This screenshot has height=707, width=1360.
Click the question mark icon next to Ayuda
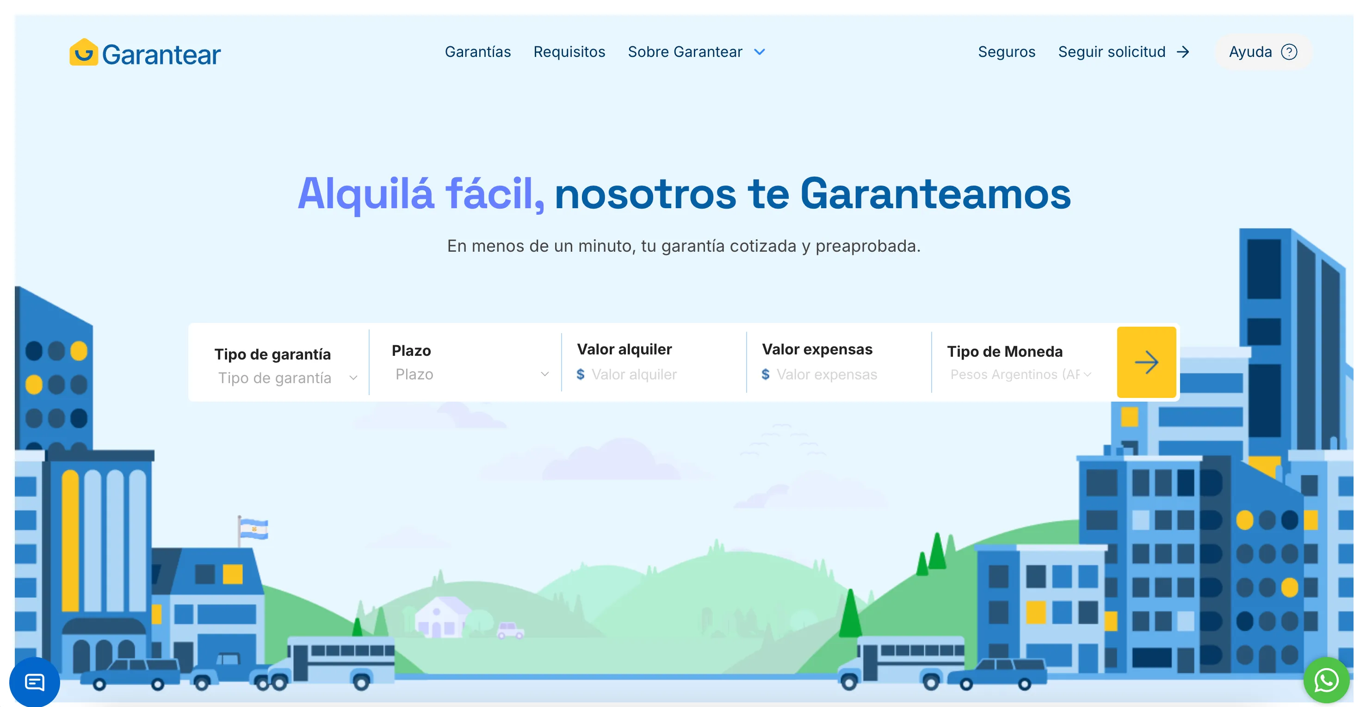click(x=1290, y=51)
